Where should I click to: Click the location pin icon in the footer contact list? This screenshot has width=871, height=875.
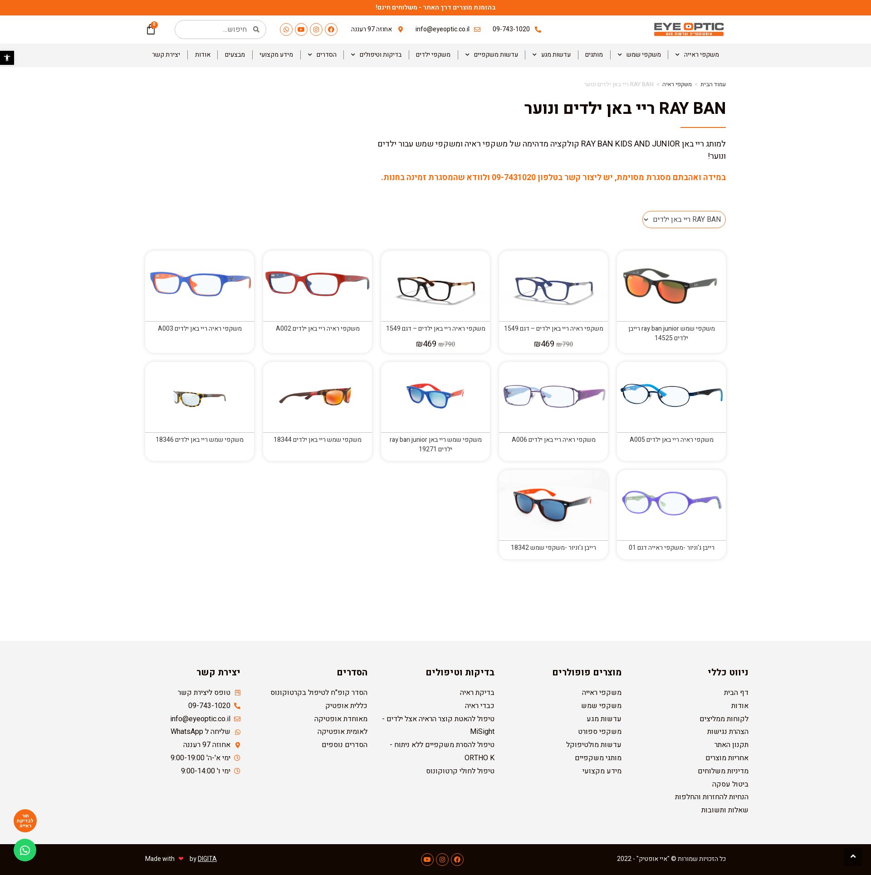tap(237, 745)
